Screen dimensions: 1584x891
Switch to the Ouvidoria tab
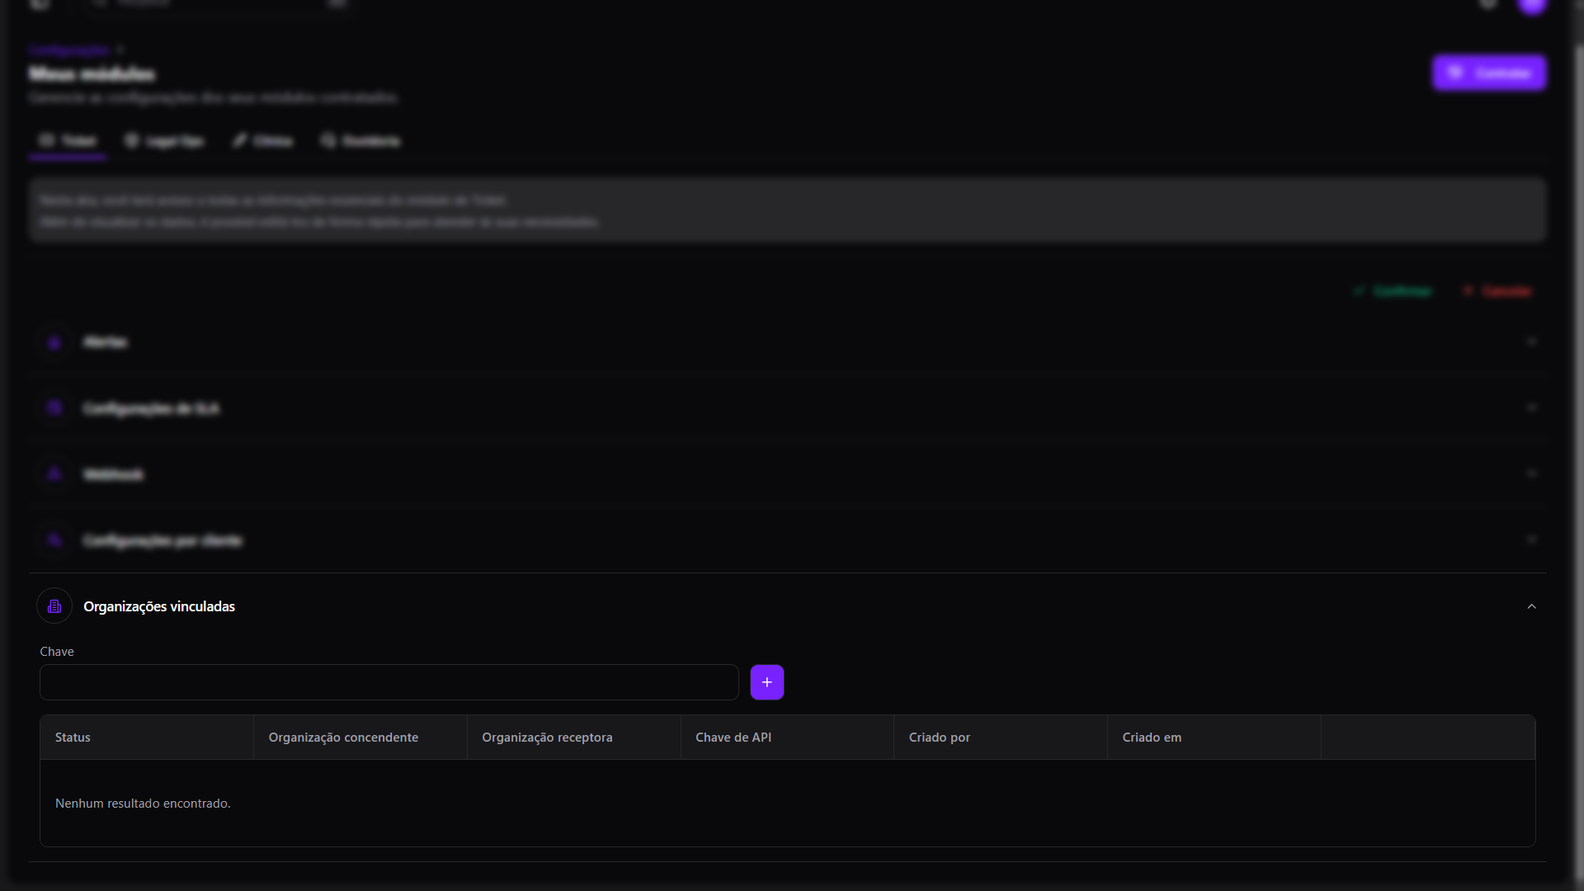coord(361,141)
